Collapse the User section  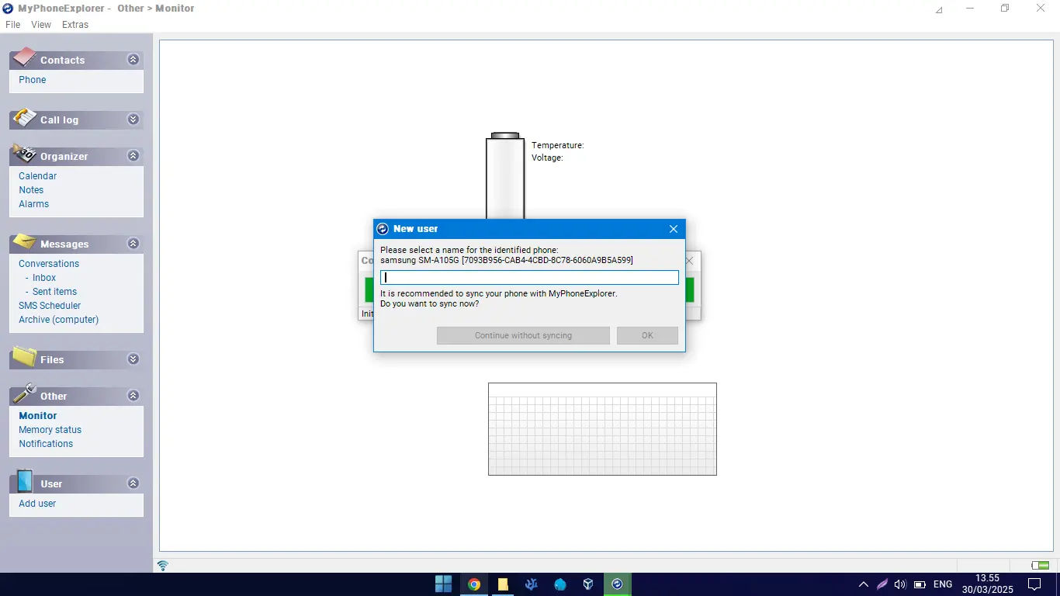point(133,483)
